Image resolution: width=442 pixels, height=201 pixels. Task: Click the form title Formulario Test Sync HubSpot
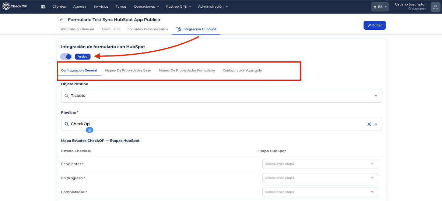114,20
